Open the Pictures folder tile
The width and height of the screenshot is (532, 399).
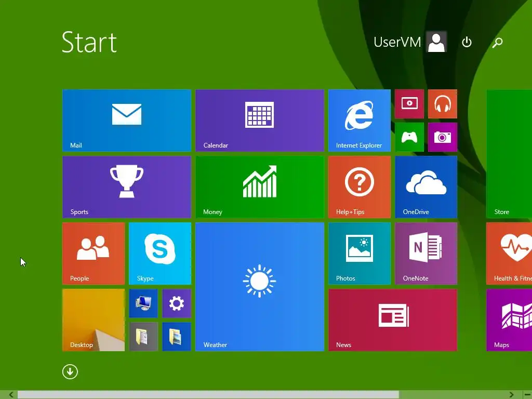pyautogui.click(x=177, y=337)
